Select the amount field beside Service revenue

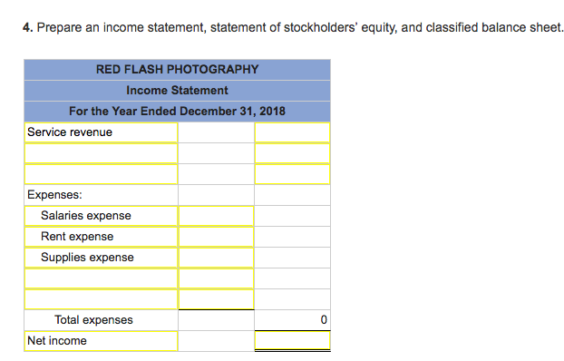tap(292, 132)
